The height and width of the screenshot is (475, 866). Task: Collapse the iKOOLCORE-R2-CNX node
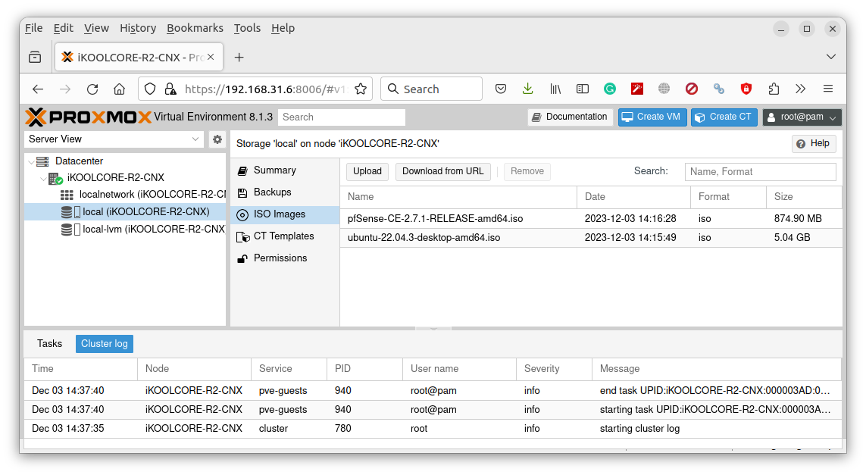click(x=43, y=178)
